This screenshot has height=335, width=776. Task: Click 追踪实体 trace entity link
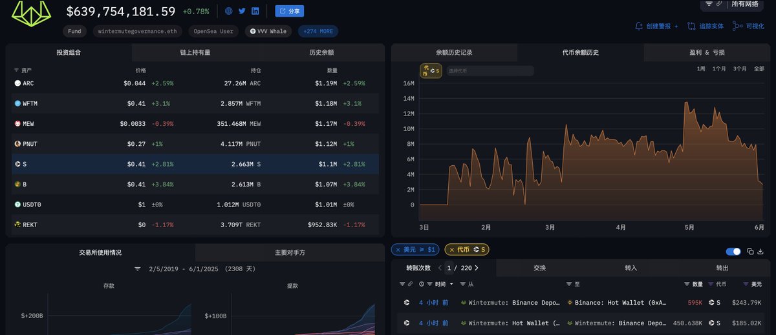(706, 26)
